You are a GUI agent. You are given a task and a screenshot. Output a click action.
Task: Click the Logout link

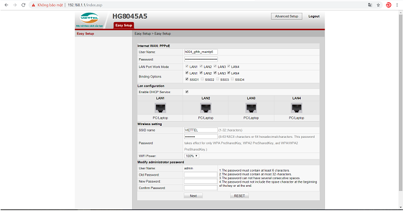(314, 16)
